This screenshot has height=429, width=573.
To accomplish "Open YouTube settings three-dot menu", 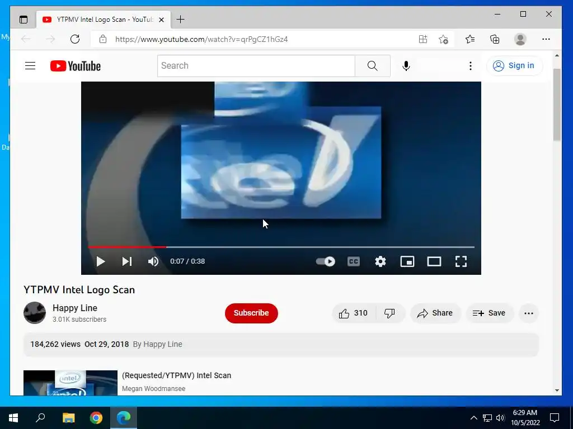I will click(470, 66).
